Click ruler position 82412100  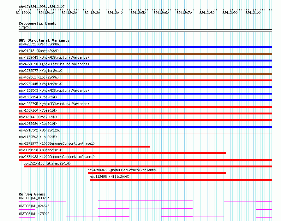pyautogui.click(x=253, y=13)
